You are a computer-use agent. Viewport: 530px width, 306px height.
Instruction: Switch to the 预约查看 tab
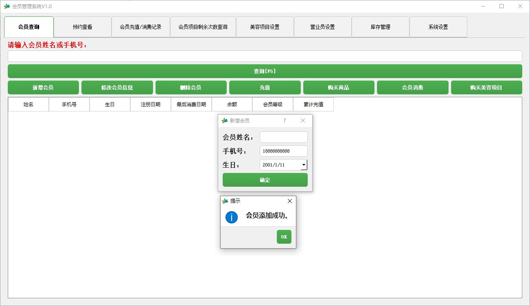point(83,26)
